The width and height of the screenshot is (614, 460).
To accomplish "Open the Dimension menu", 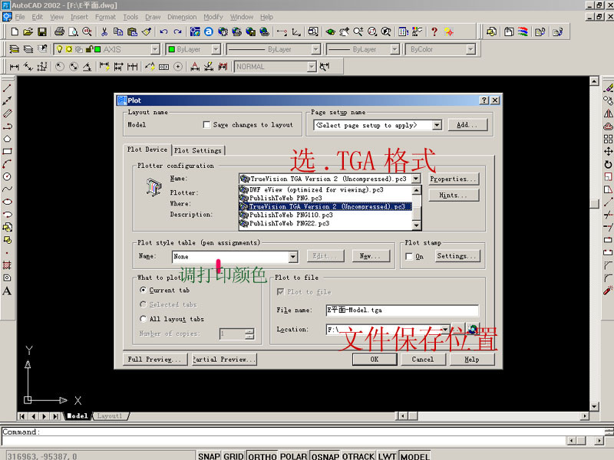I will [182, 17].
